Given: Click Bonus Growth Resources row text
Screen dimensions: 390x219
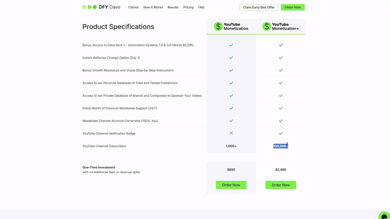Looking at the screenshot, I should coord(128,71).
